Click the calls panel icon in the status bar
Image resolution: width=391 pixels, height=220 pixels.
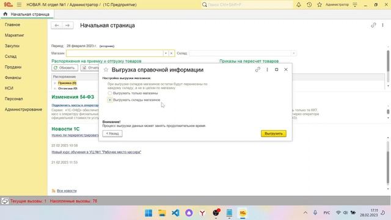(x=5, y=201)
